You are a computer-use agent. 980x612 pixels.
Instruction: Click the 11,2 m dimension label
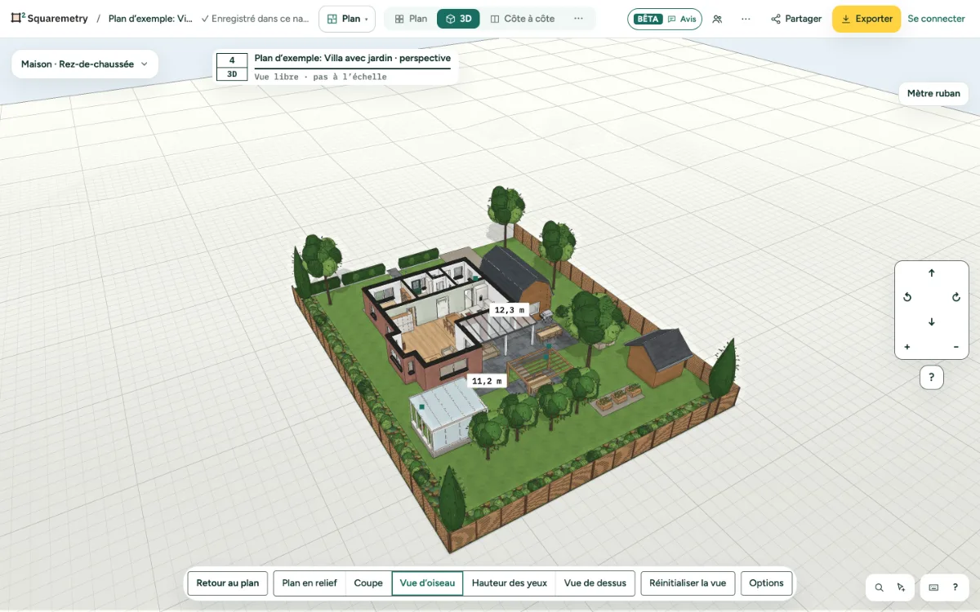pos(488,381)
